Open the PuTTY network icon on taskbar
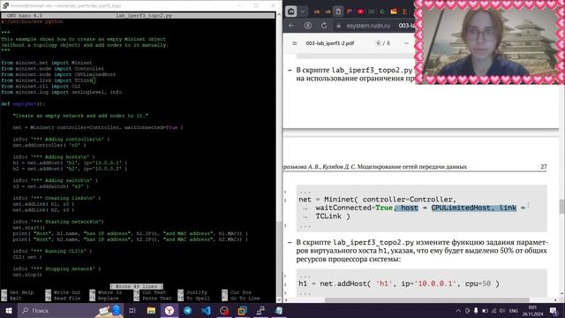The image size is (565, 318). click(260, 310)
